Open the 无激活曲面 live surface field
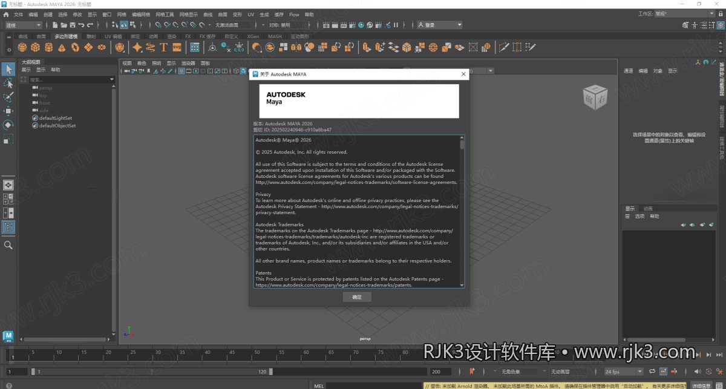 [x=232, y=25]
